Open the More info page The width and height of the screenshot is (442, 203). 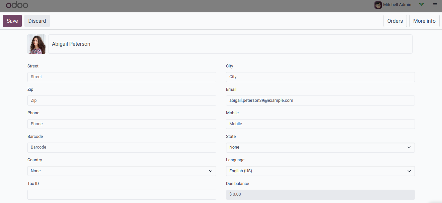pyautogui.click(x=424, y=21)
